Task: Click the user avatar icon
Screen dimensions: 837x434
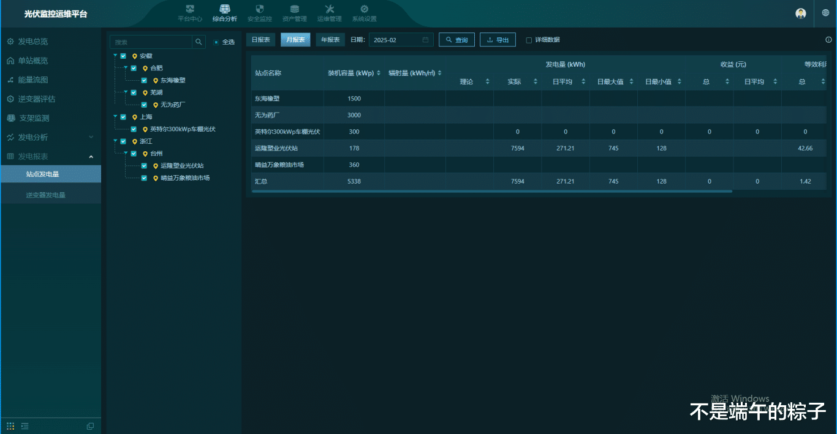Action: [800, 13]
